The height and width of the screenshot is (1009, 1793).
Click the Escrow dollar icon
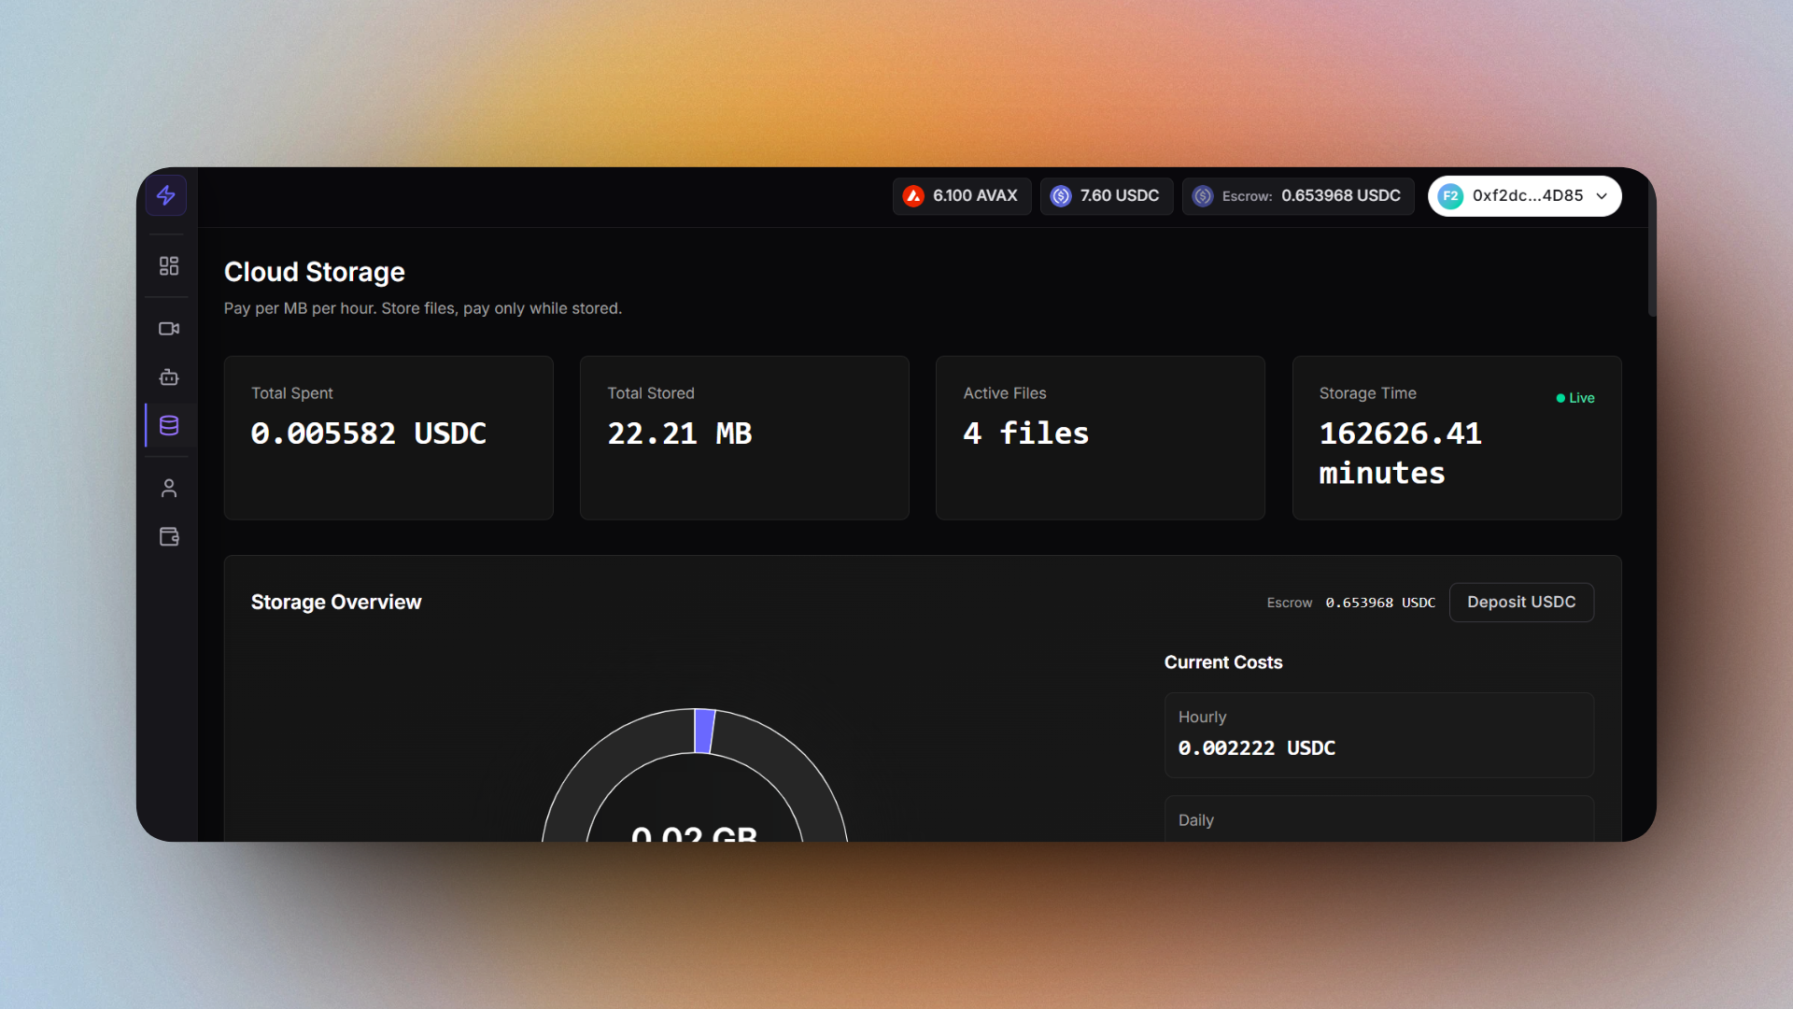1204,196
